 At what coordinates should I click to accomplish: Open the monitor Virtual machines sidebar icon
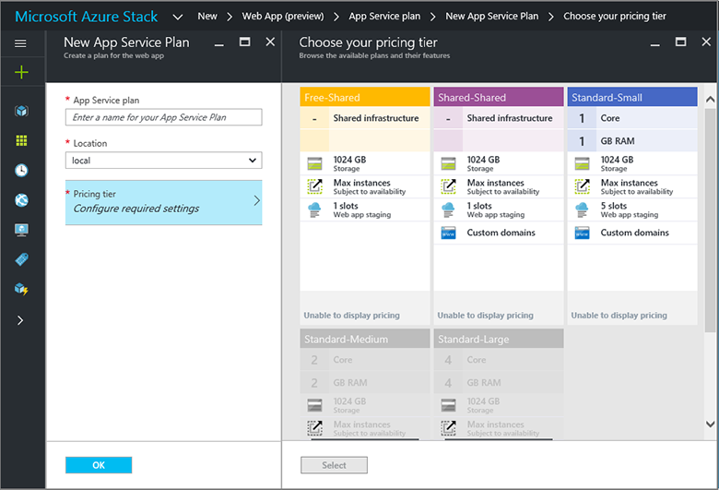click(x=21, y=230)
